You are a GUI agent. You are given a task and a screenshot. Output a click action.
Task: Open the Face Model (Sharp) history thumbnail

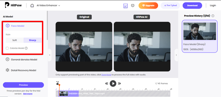click(199, 31)
